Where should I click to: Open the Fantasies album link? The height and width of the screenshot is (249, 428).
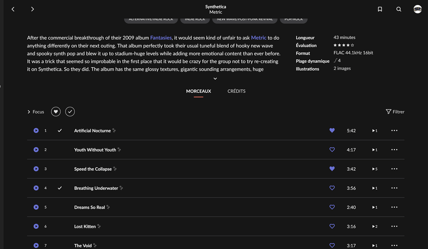click(161, 38)
